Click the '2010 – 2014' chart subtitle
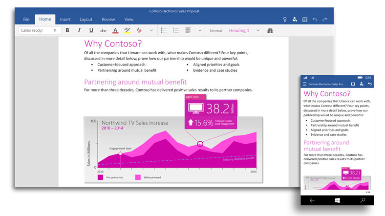Viewport: 385px width, 216px height. pos(112,128)
